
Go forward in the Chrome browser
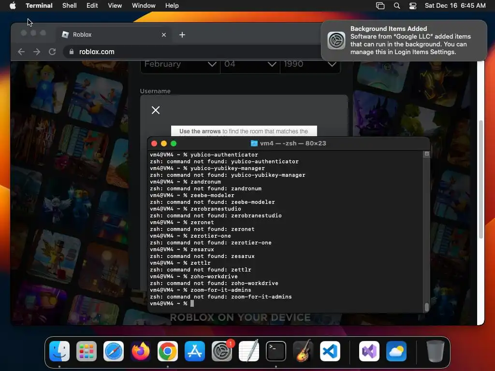point(37,52)
